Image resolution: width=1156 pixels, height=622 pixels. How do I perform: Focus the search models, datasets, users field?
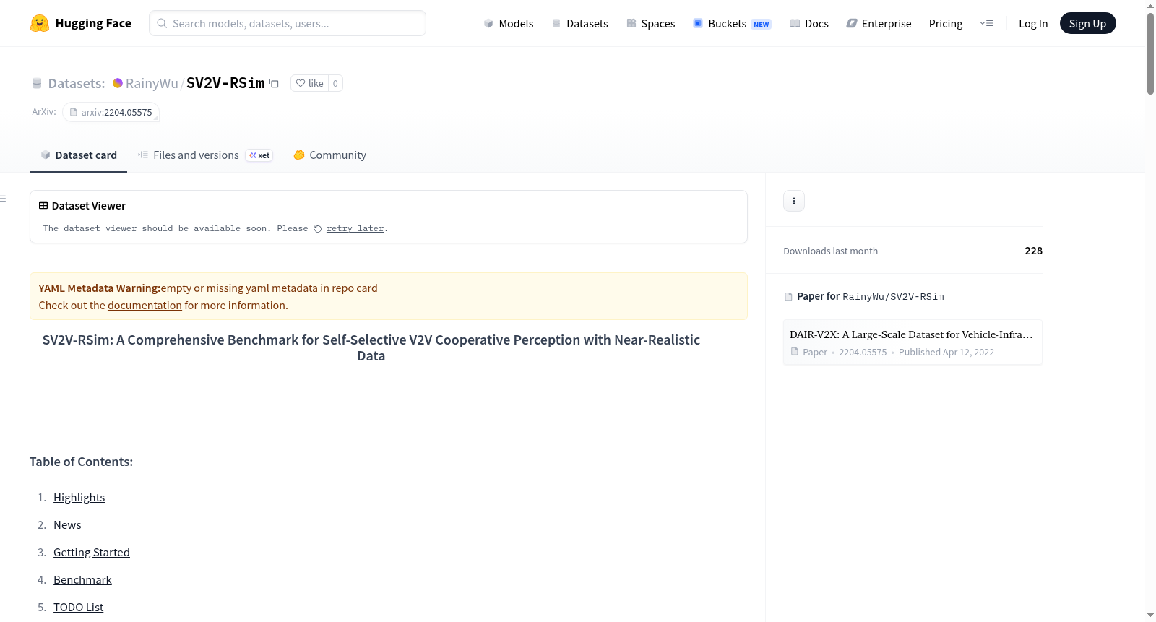288,23
